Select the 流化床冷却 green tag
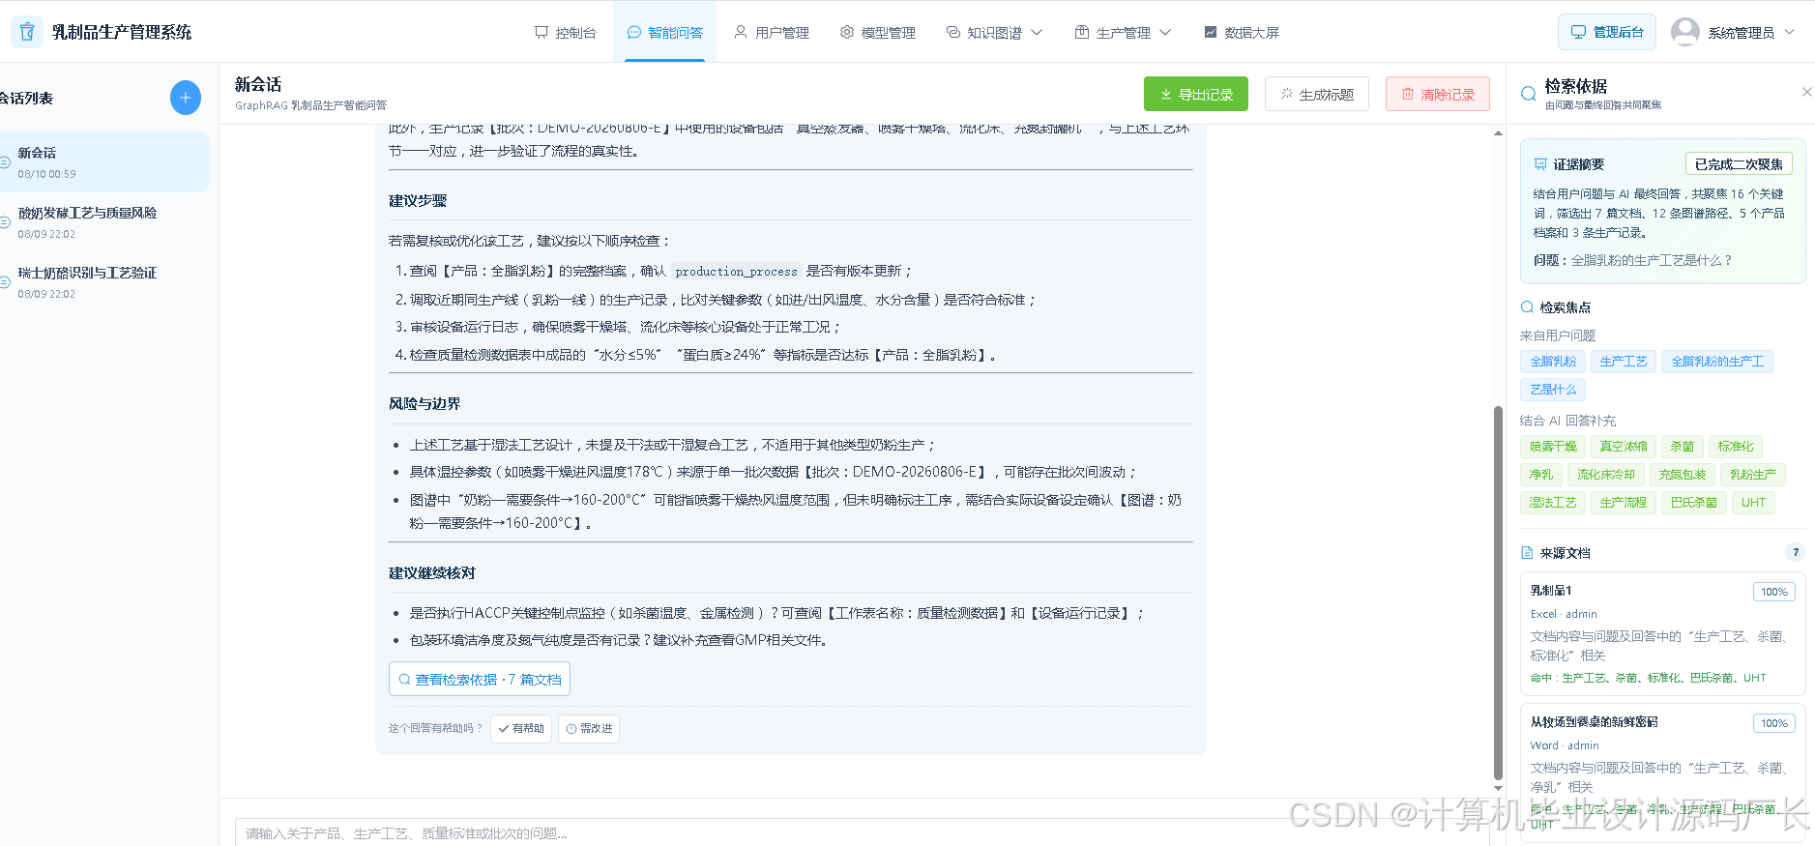1815x846 pixels. click(x=1606, y=475)
